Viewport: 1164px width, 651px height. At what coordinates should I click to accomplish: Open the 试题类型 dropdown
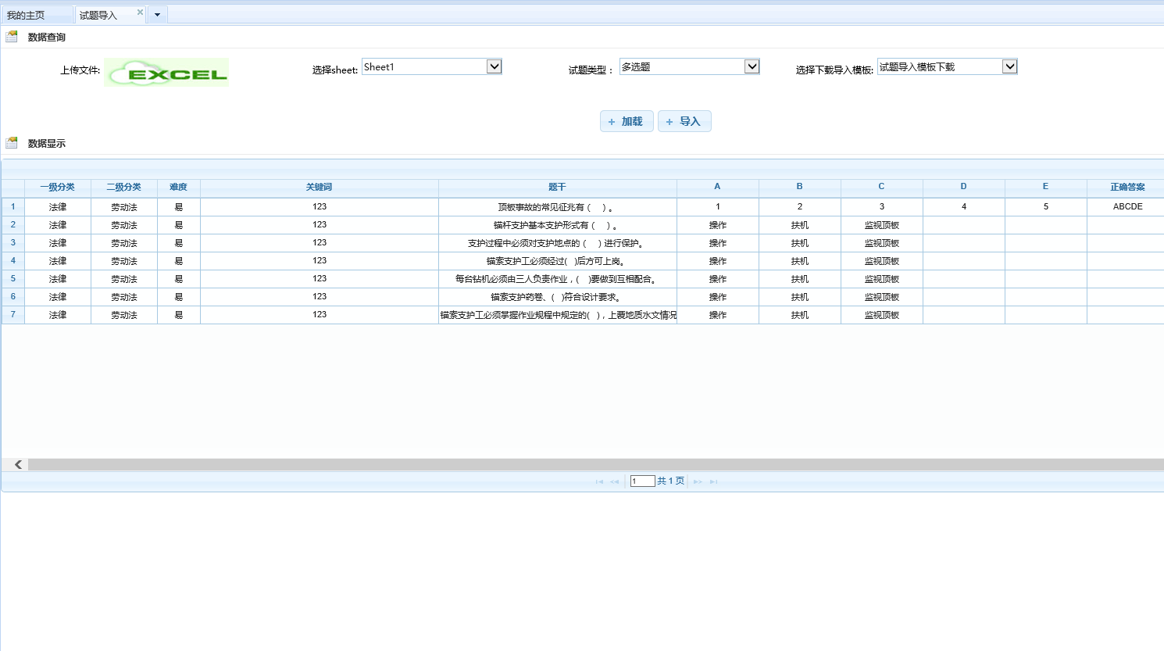pos(752,66)
